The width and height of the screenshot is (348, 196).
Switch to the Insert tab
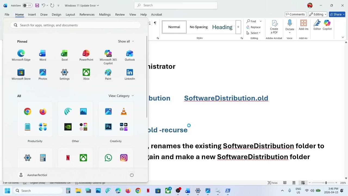[x=32, y=14]
